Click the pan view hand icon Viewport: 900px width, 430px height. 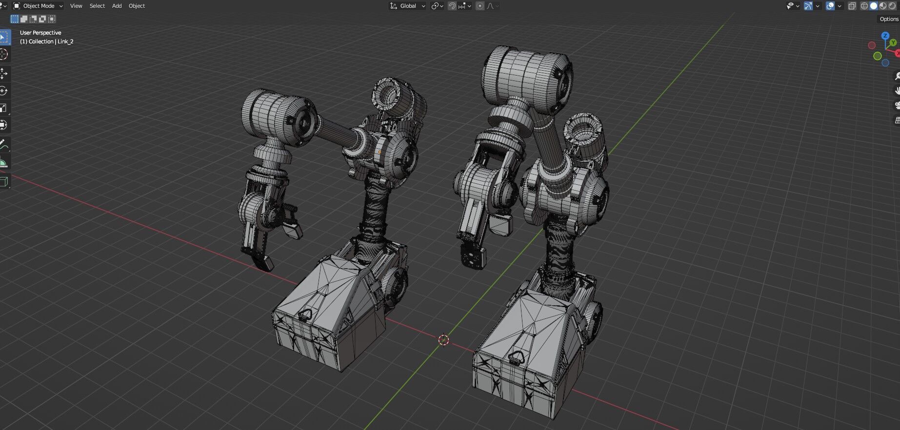point(897,91)
